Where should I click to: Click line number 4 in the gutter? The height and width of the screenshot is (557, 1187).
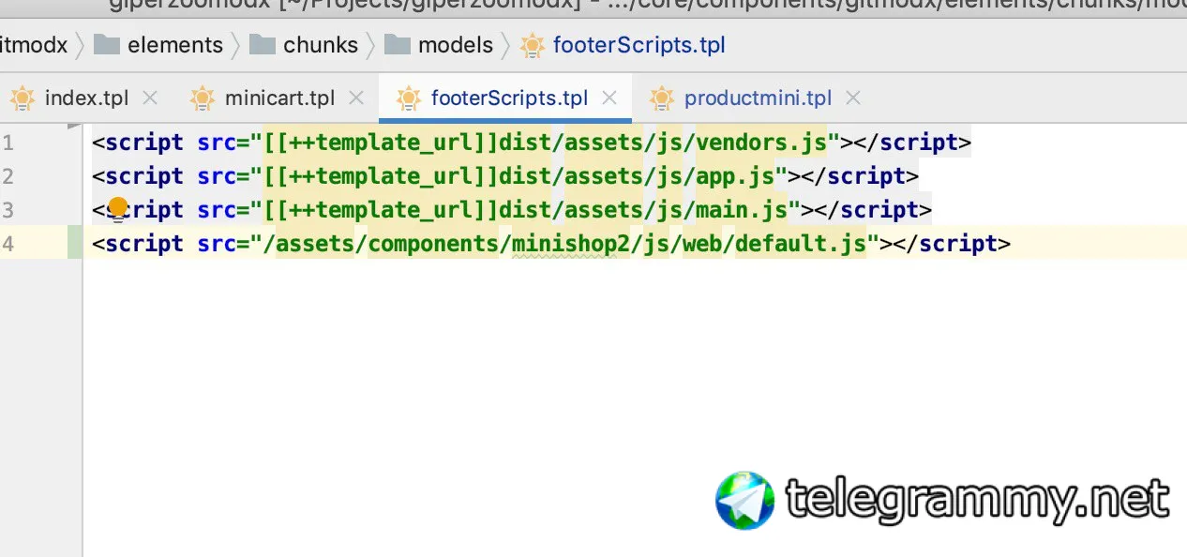click(8, 244)
